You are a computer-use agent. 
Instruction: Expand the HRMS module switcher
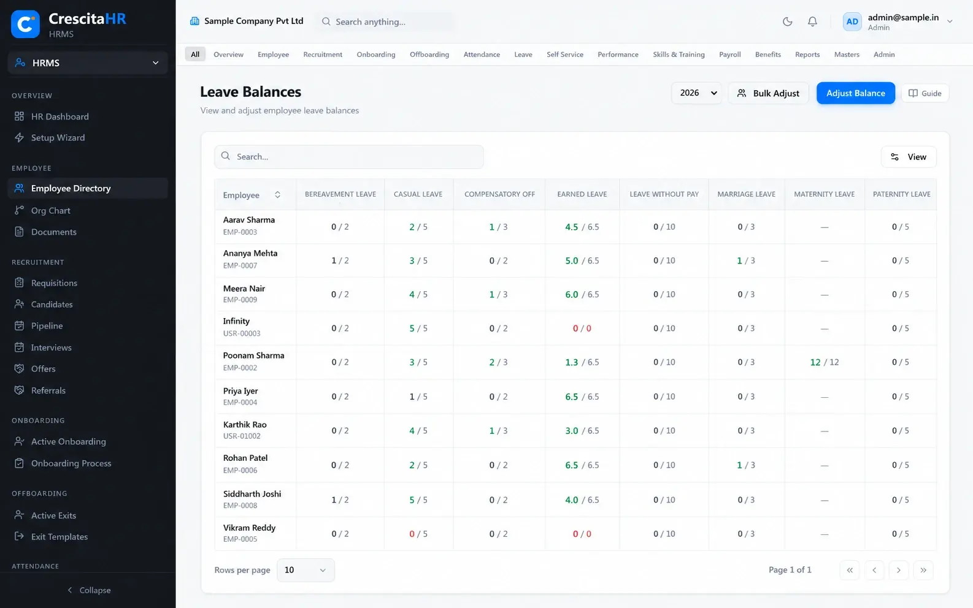pyautogui.click(x=88, y=63)
